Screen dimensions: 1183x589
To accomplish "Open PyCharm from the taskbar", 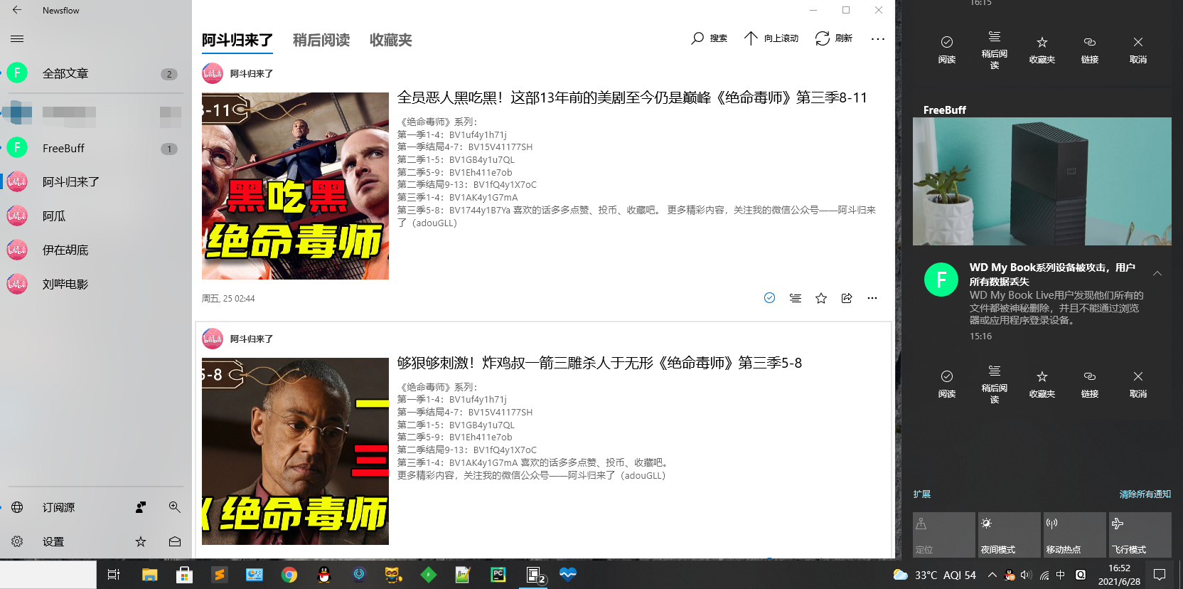I will (x=498, y=575).
